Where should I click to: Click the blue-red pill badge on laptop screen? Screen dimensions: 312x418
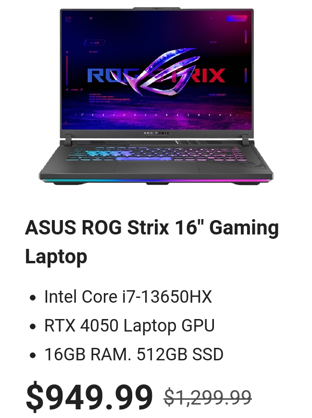237,18
